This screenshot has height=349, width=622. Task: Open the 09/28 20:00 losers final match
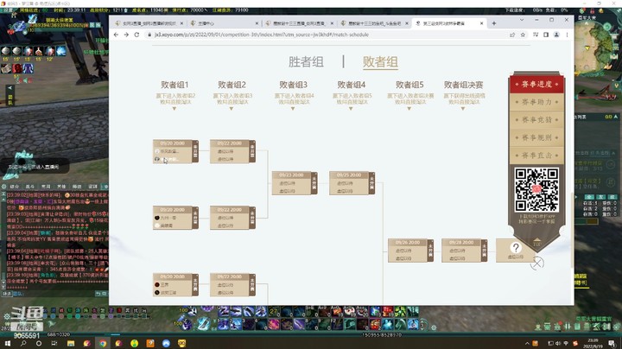(464, 251)
